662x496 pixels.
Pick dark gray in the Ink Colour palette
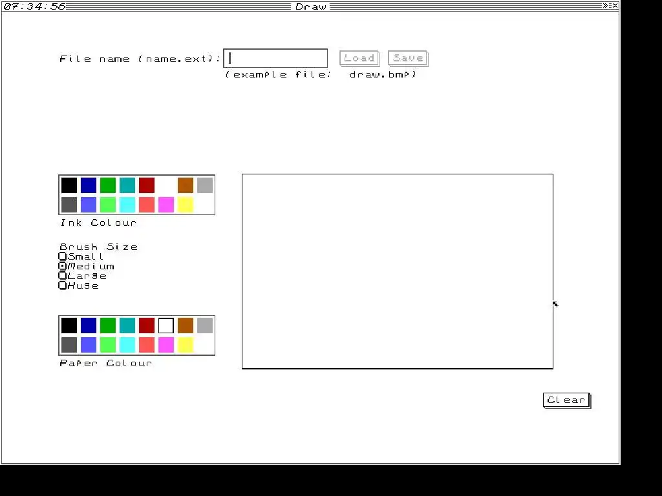pos(69,205)
